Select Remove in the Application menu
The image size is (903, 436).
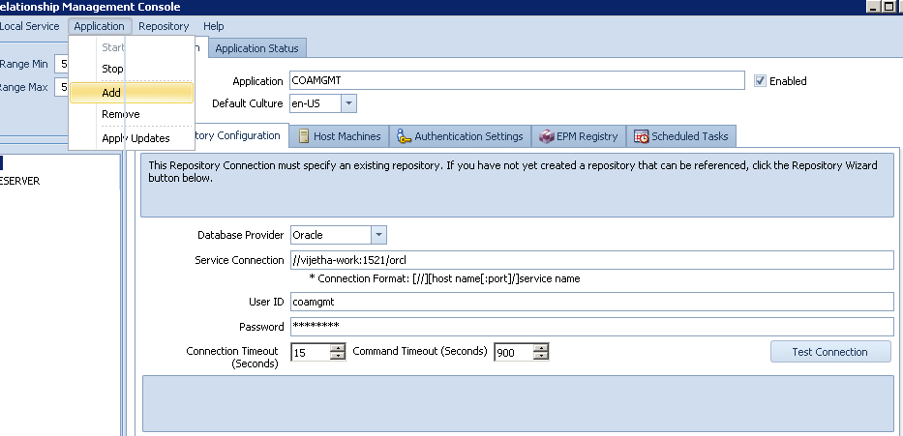point(121,114)
